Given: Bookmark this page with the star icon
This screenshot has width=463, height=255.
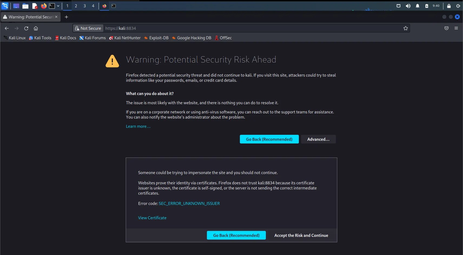Looking at the screenshot, I should click(405, 28).
